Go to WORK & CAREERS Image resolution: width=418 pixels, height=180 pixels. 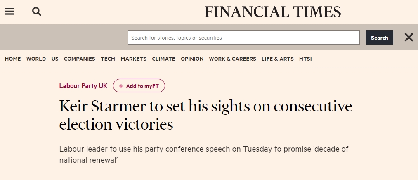coord(232,59)
